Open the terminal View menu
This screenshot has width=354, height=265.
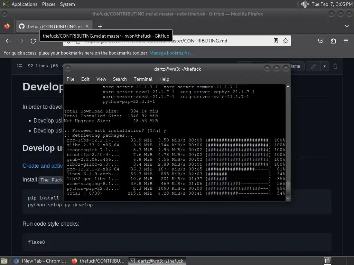[x=101, y=79]
